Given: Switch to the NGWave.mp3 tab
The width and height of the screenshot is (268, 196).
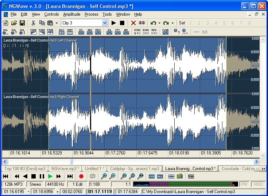Looking at the screenshot, I should point(65,169).
